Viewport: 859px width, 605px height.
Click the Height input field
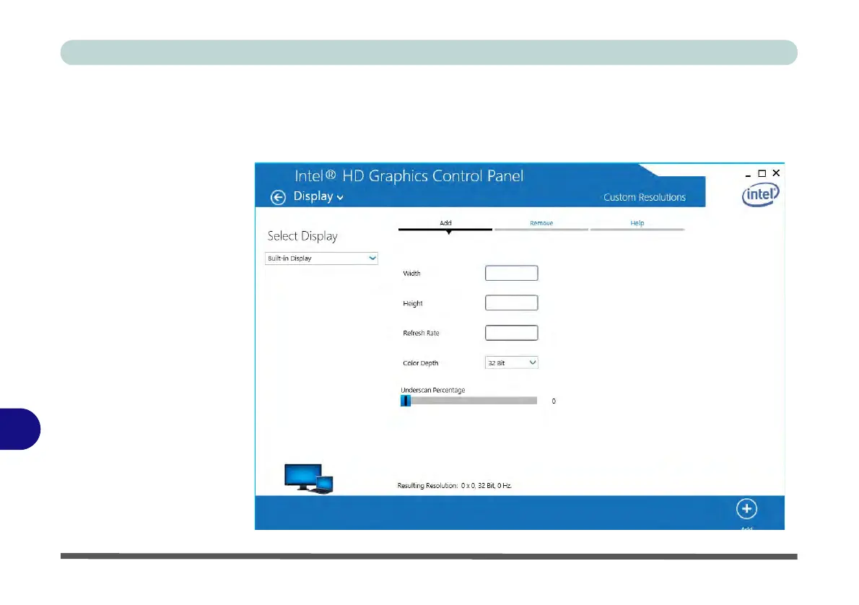pos(511,303)
